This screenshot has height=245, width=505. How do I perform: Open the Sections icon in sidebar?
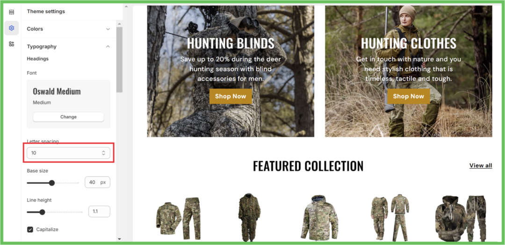(12, 12)
